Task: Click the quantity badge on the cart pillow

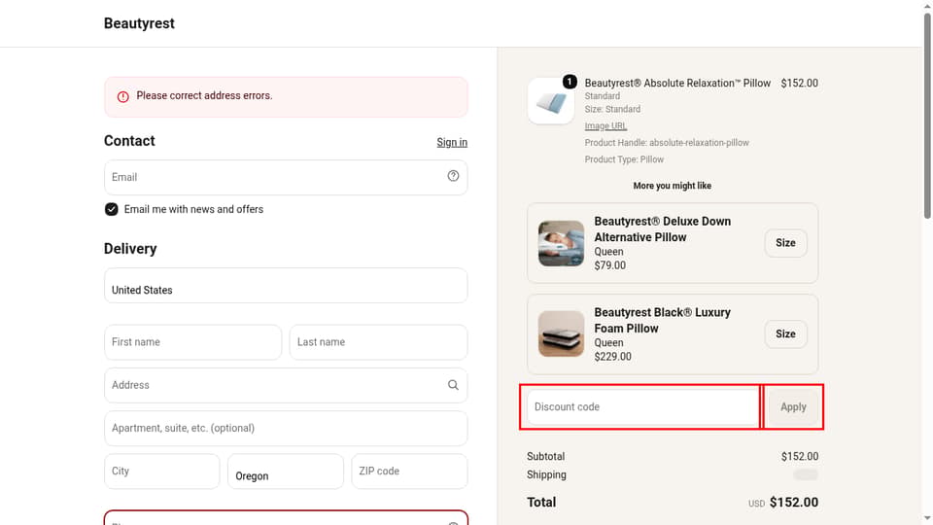Action: [570, 82]
